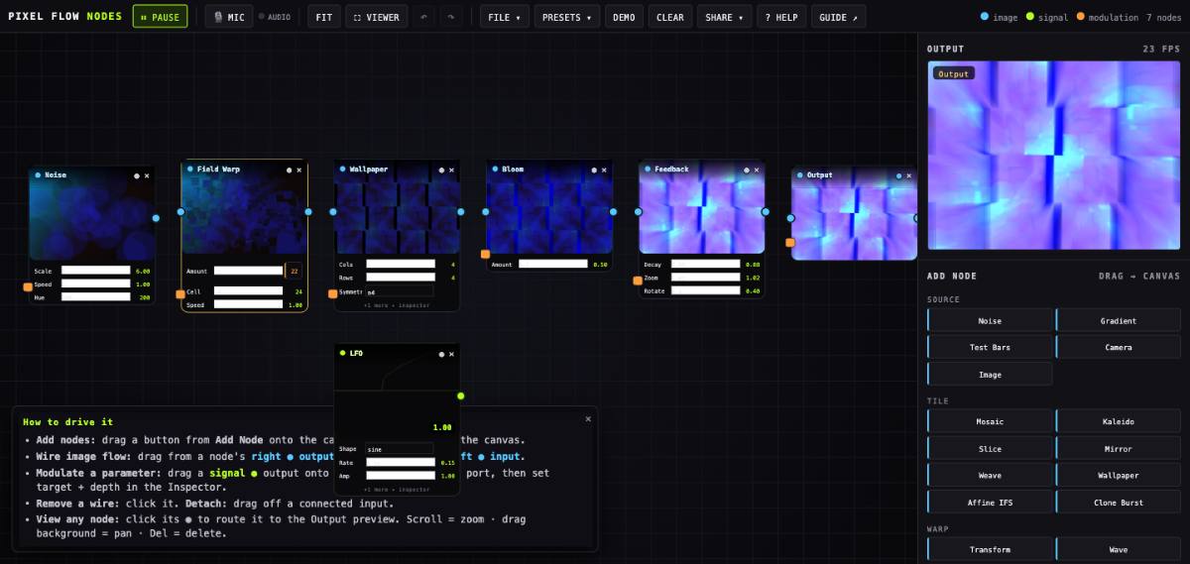Image resolution: width=1190 pixels, height=564 pixels.
Task: Click the Feedback node's blue output port
Action: 766,212
